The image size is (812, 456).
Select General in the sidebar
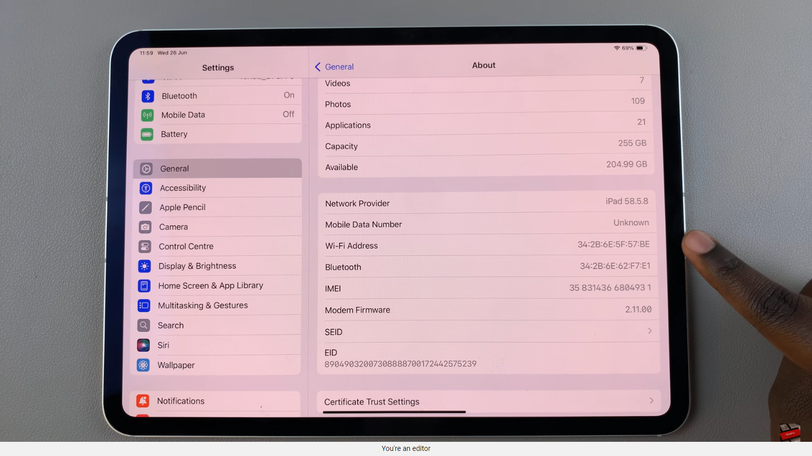pos(218,169)
